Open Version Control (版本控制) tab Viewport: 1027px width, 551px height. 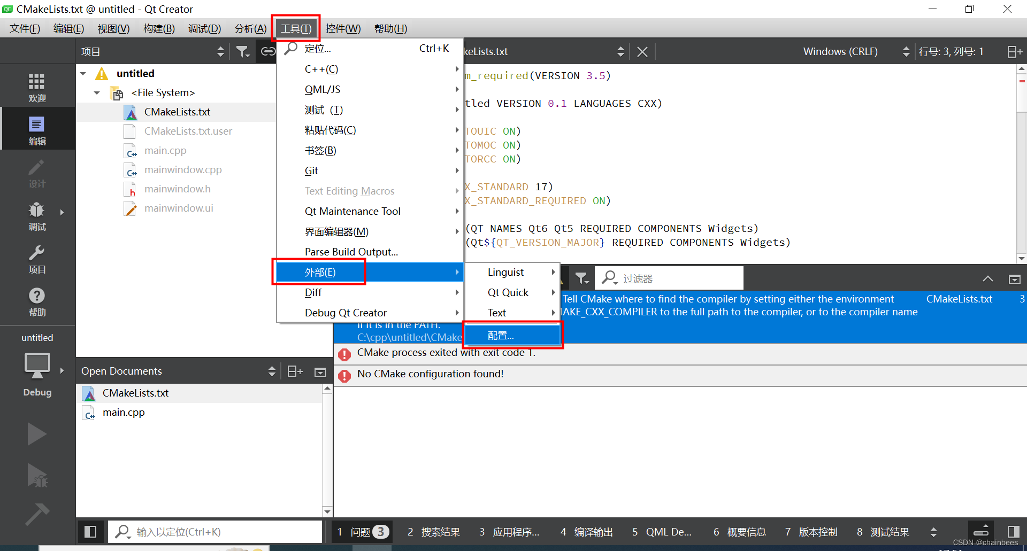click(x=811, y=532)
